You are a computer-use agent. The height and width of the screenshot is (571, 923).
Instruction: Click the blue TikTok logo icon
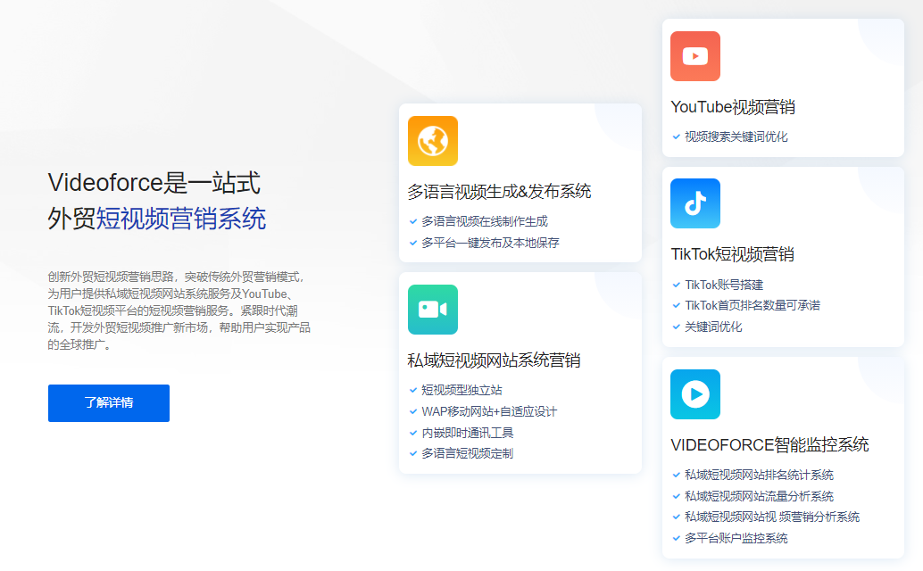point(695,203)
